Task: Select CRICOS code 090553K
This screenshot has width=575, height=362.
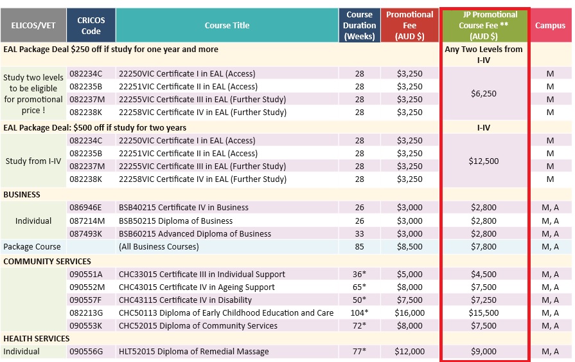Action: click(x=86, y=325)
